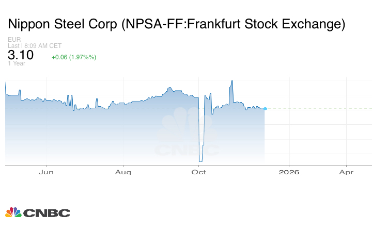
Task: Click the CNBC peacock logo icon
Action: point(13,212)
